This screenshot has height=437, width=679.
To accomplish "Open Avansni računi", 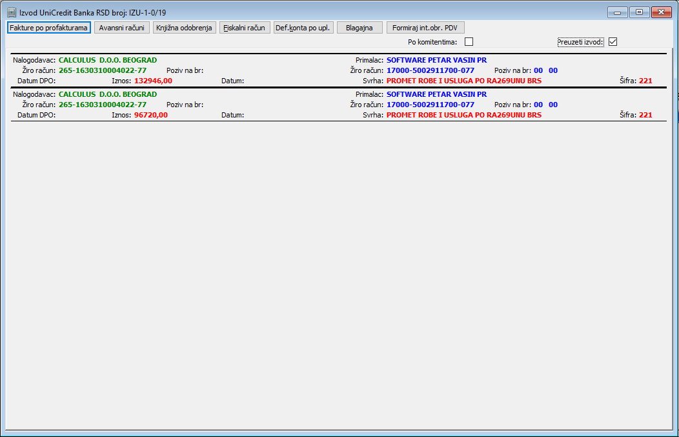I will pyautogui.click(x=122, y=28).
